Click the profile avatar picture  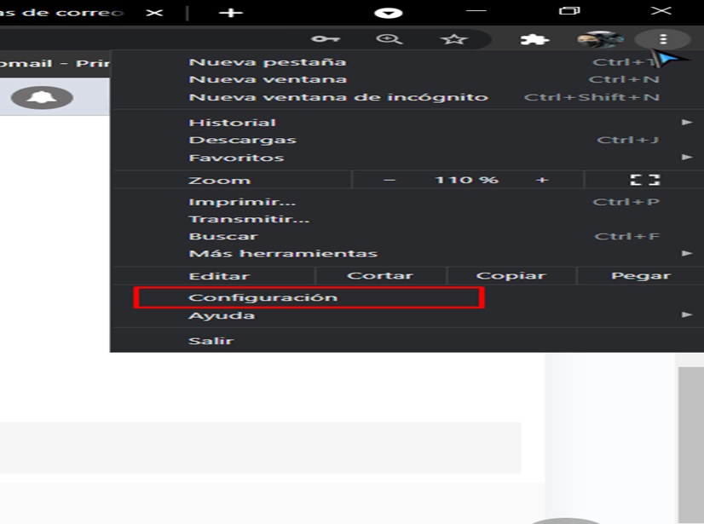(600, 39)
